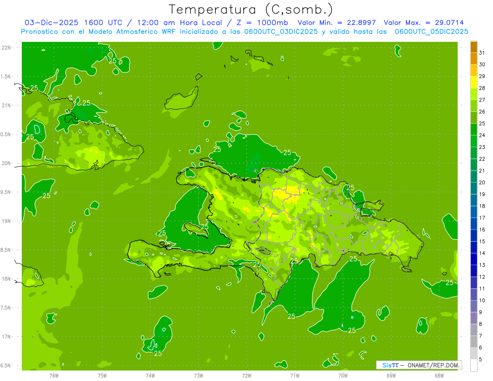
Task: Click the "70W" longitude label
Action: pyautogui.click(x=343, y=375)
